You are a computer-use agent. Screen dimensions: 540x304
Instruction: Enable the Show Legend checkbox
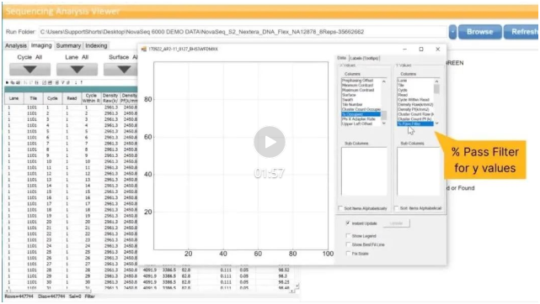(x=348, y=236)
